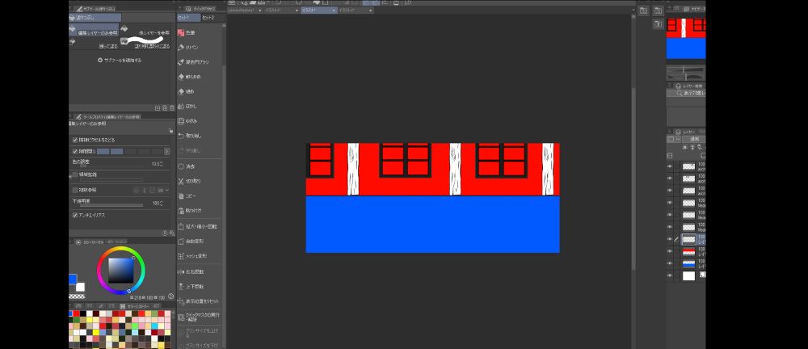Select the blur (ぼかし) tool icon

click(181, 106)
